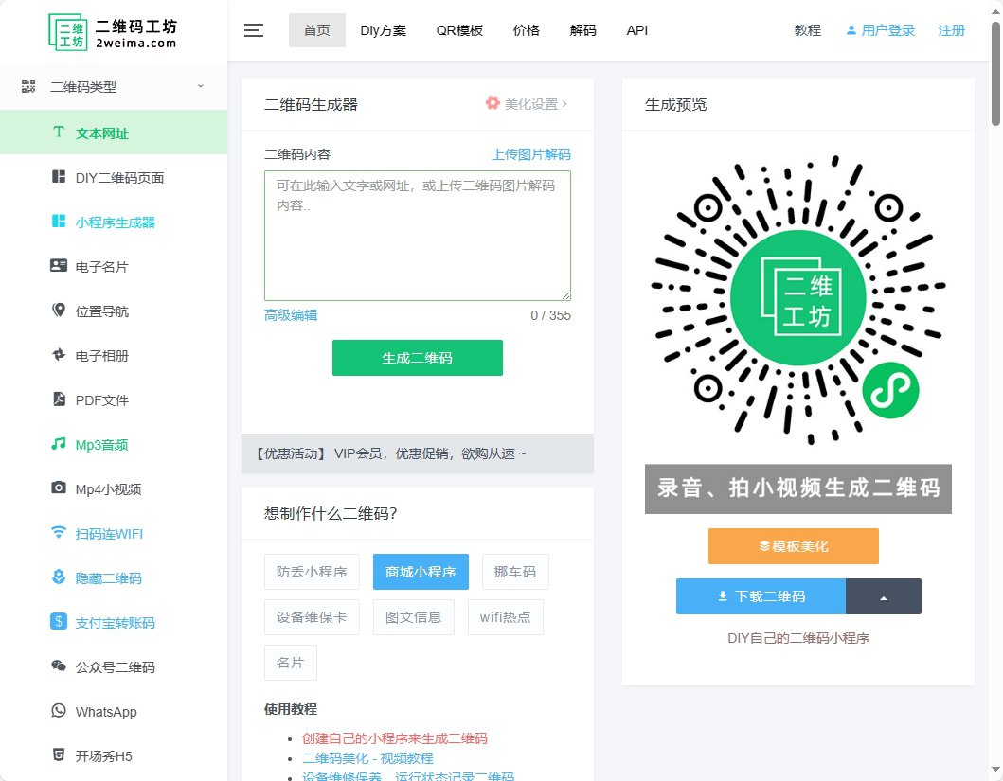Click the 录音、拍小视频生成二维码 banner
This screenshot has height=781, width=1003.
[x=798, y=488]
